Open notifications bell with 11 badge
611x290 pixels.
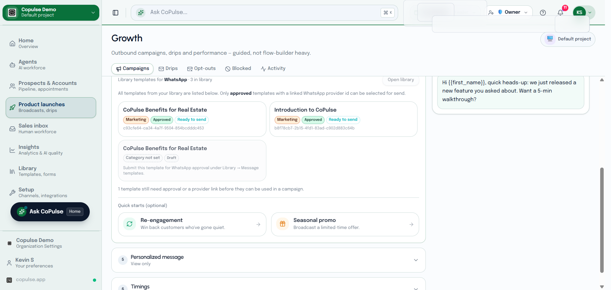pos(560,13)
